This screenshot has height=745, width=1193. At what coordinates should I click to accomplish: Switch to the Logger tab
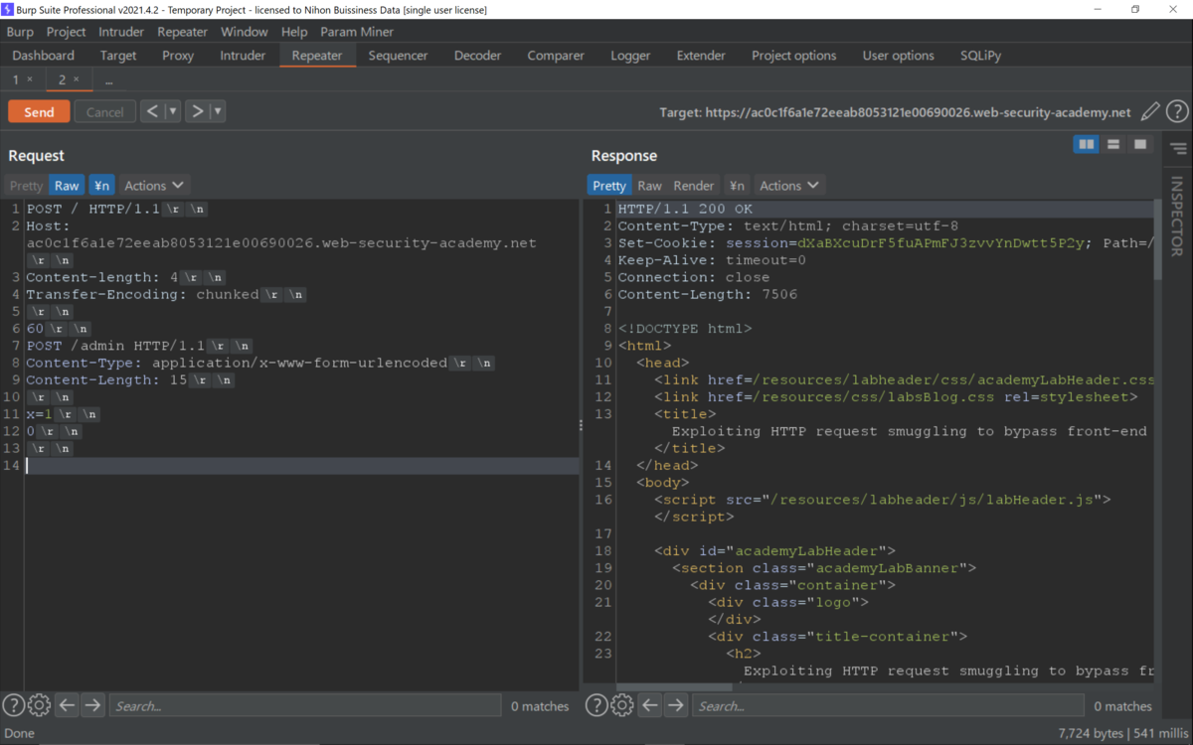[630, 56]
